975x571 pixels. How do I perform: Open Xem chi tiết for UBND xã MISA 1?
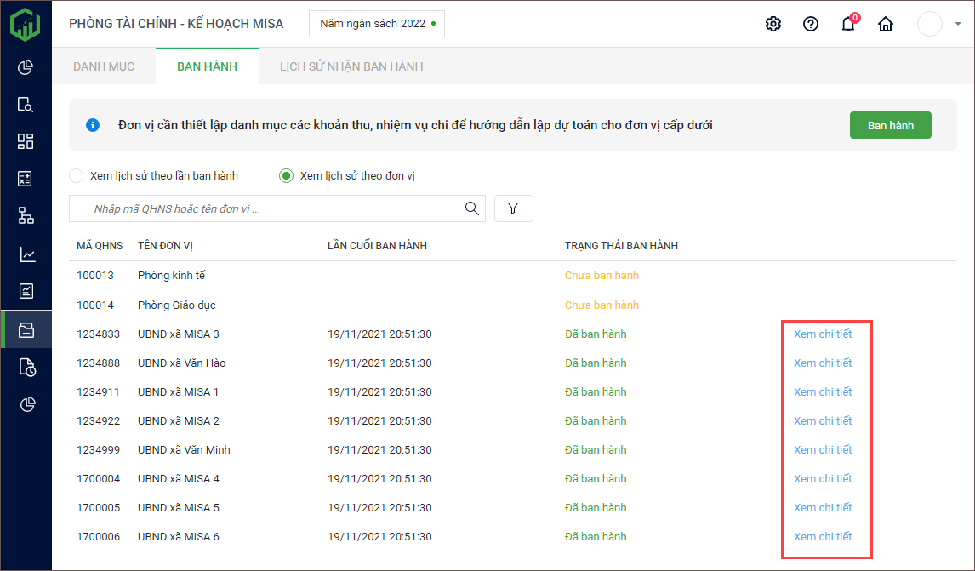823,391
